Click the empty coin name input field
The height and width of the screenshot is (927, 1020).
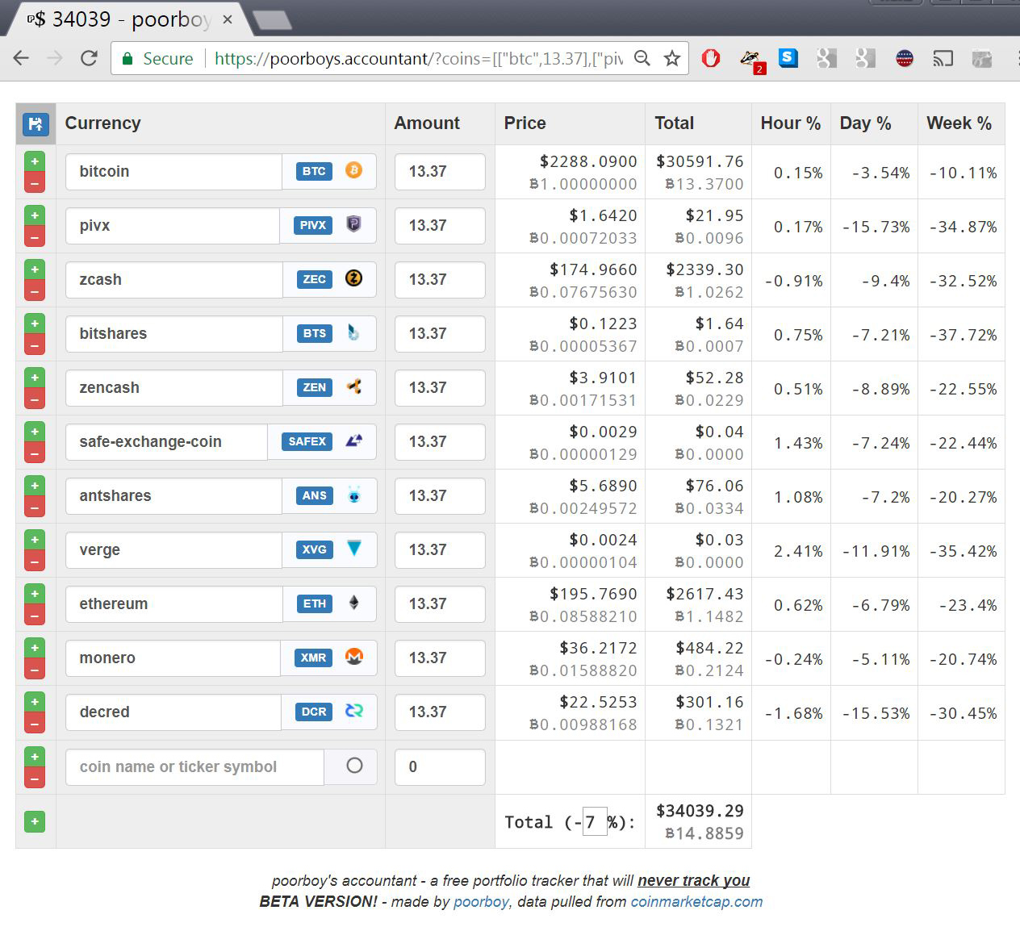pyautogui.click(x=194, y=766)
